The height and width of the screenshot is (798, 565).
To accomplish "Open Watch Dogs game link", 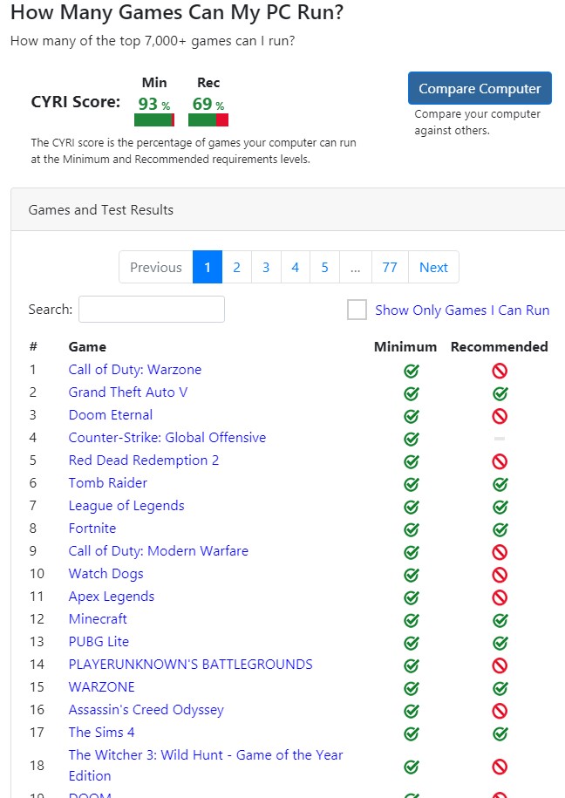I will click(106, 574).
